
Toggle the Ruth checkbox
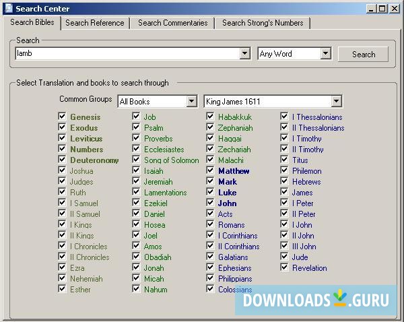coord(62,192)
